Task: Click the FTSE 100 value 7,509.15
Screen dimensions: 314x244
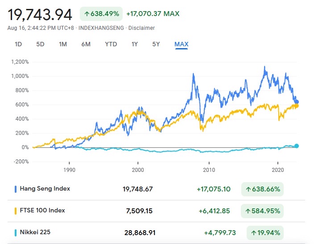Action: 139,211
